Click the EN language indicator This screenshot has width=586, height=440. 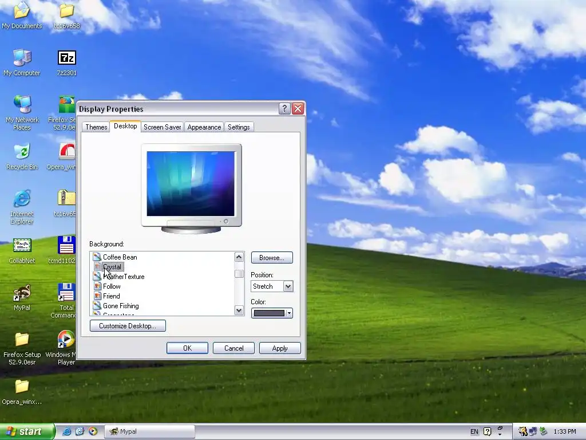click(474, 431)
